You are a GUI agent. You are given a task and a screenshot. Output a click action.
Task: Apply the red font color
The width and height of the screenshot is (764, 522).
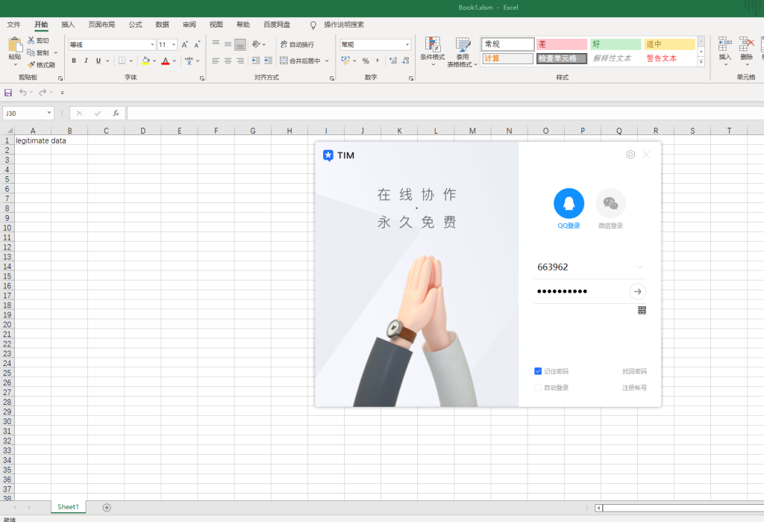coord(166,60)
